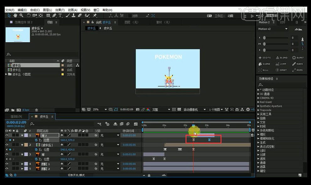Click the ORBIT button in Motion panel
Image resolution: width=311 pixels, height=185 pixels.
coord(281,70)
